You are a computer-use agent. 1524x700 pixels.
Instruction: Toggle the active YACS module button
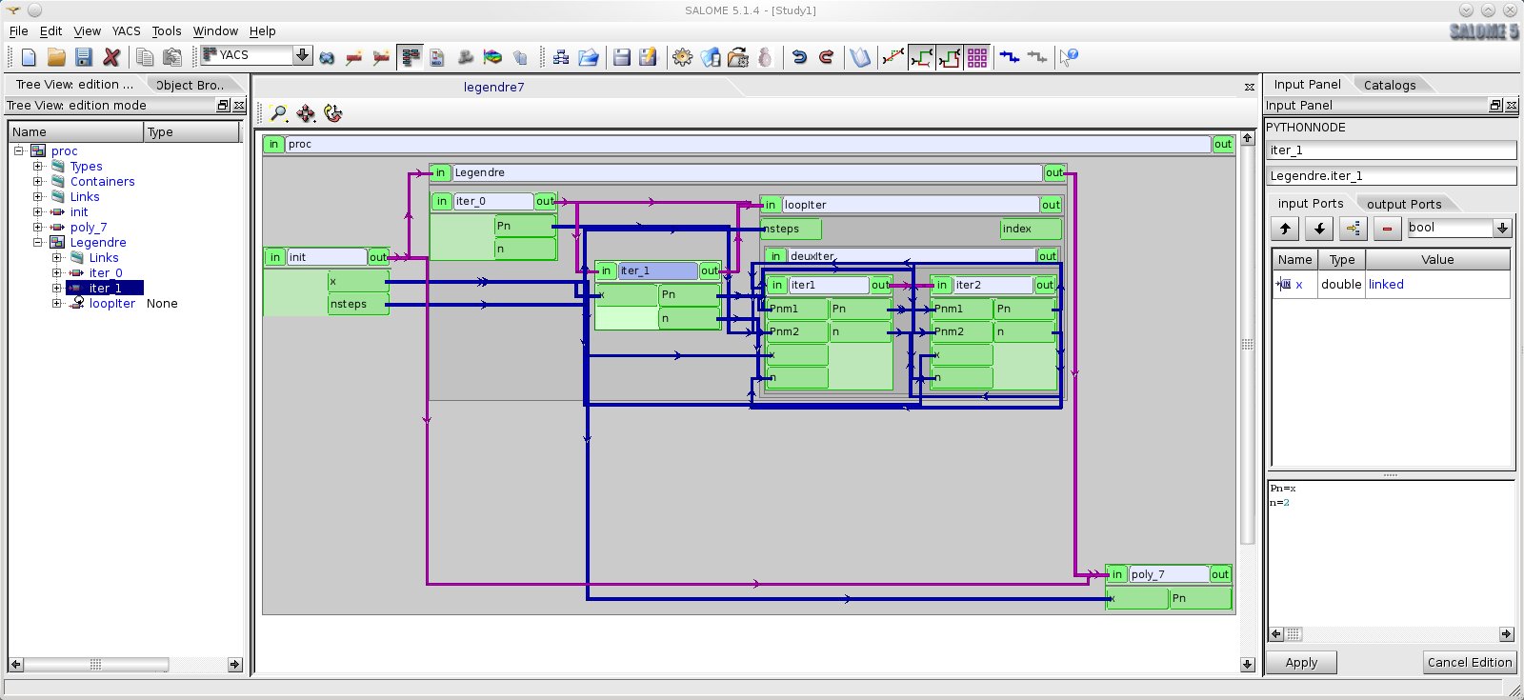[x=411, y=57]
